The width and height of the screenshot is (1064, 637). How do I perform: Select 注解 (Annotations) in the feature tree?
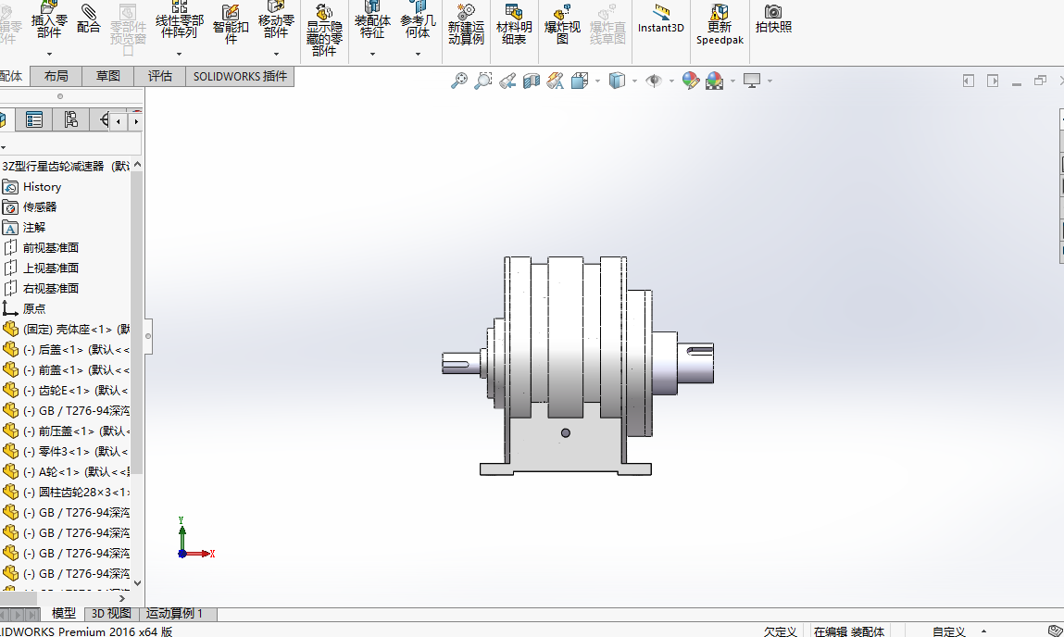(34, 227)
